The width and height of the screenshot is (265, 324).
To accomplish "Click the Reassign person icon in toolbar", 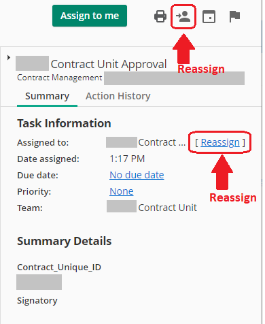I will [x=183, y=16].
